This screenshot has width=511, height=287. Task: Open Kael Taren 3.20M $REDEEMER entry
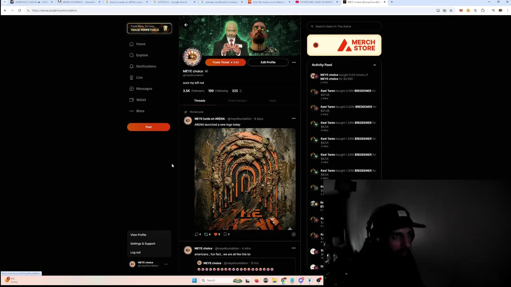[x=344, y=110]
